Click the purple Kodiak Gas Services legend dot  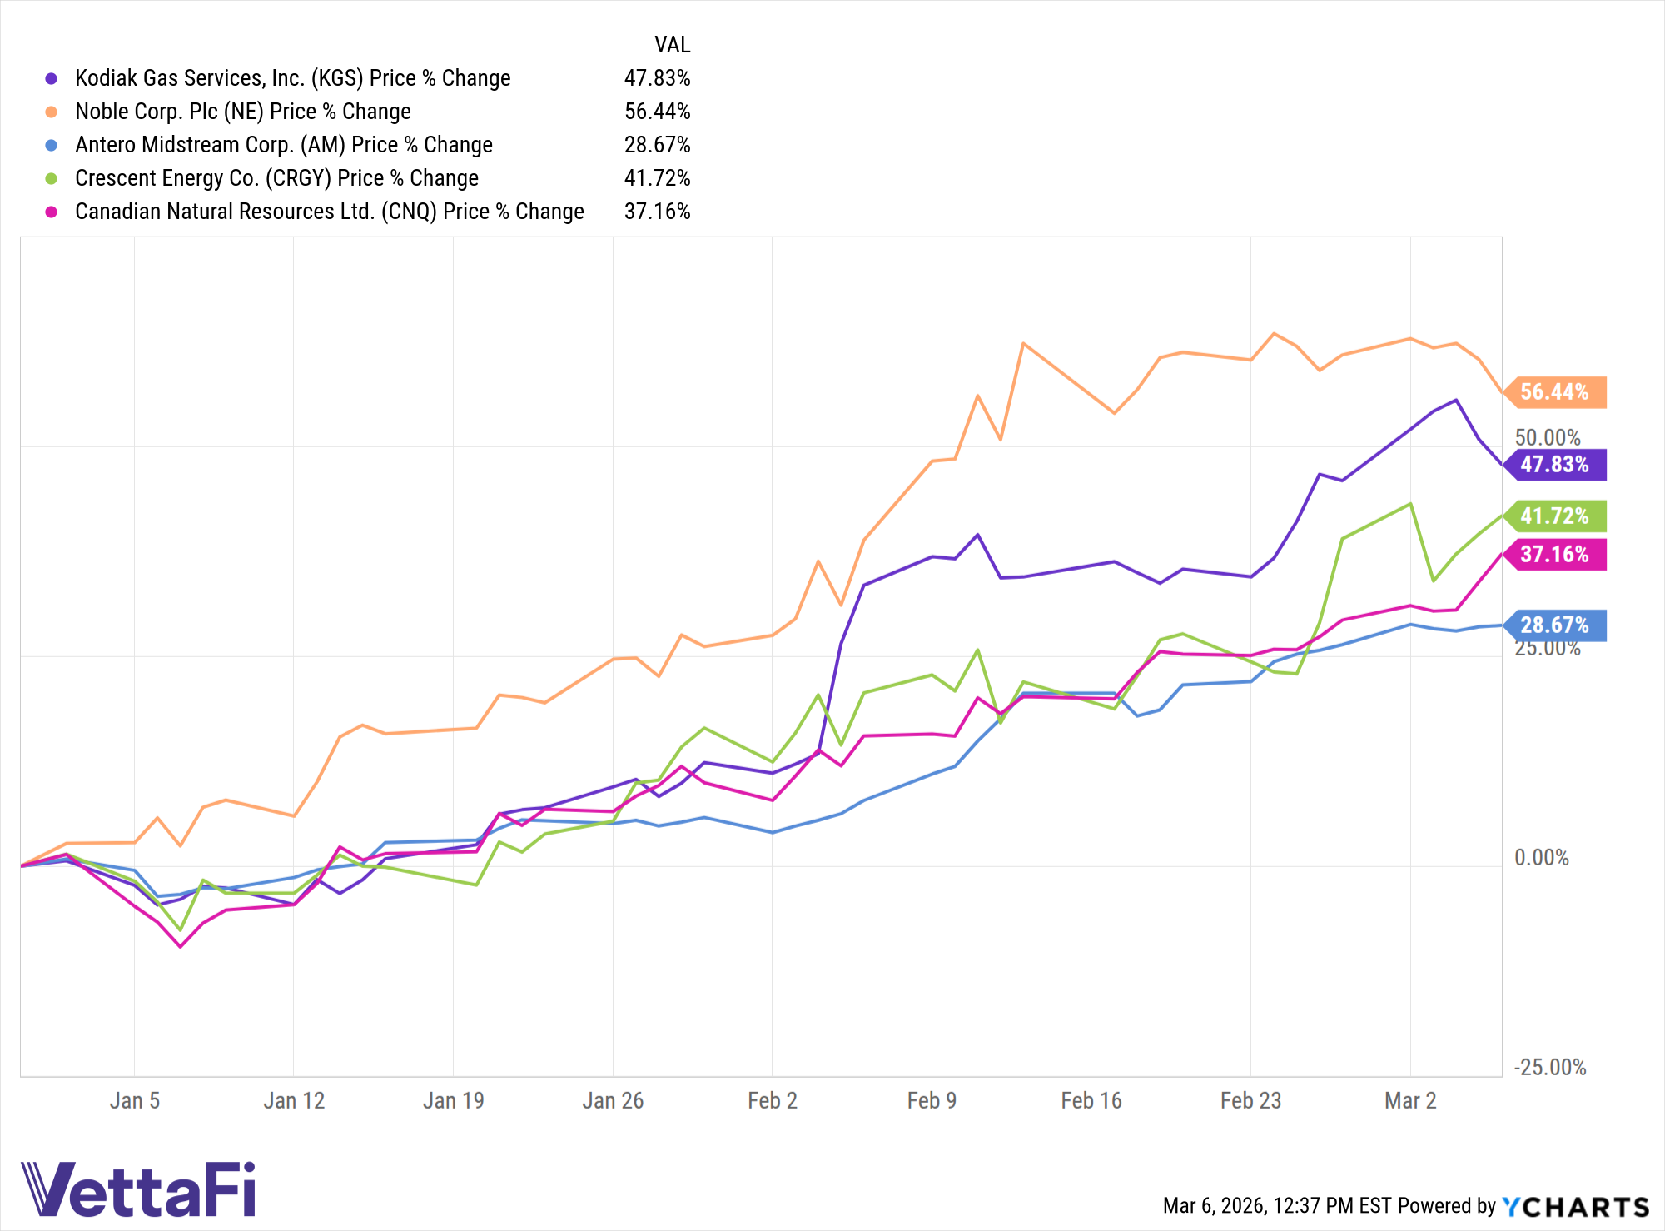[52, 78]
